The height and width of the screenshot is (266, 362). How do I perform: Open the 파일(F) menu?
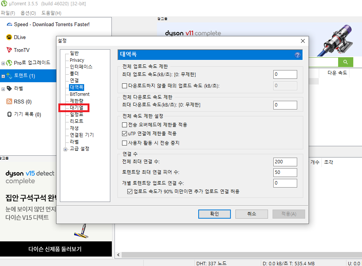[x=8, y=13]
